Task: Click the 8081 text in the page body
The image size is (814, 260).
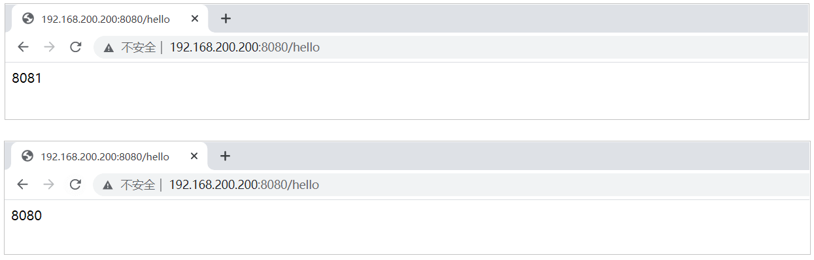Action: click(27, 79)
